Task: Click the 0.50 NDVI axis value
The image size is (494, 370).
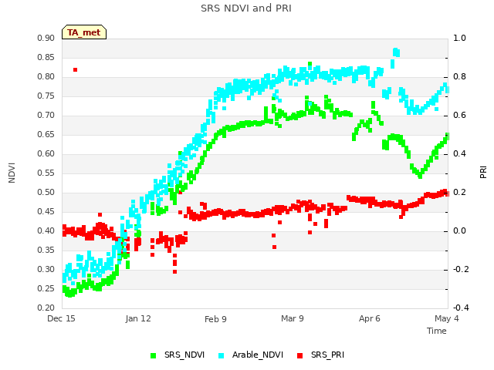Action: click(x=46, y=192)
